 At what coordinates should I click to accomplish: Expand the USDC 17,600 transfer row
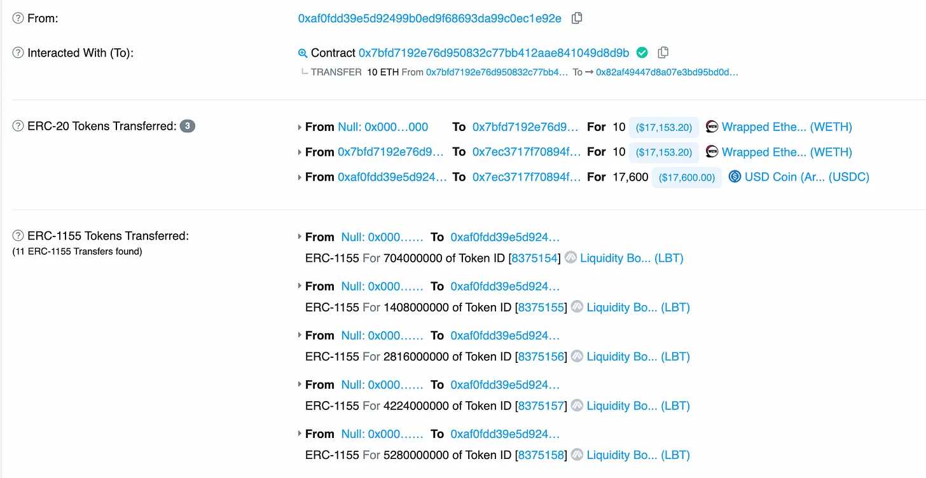click(300, 177)
